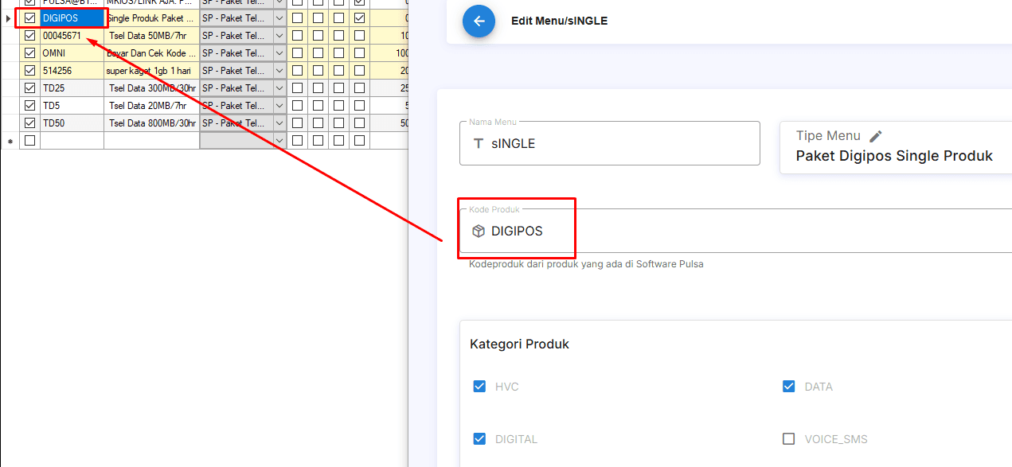The image size is (1012, 467).
Task: Click the row pointer arrow beside DIGIPOS
Action: point(9,18)
